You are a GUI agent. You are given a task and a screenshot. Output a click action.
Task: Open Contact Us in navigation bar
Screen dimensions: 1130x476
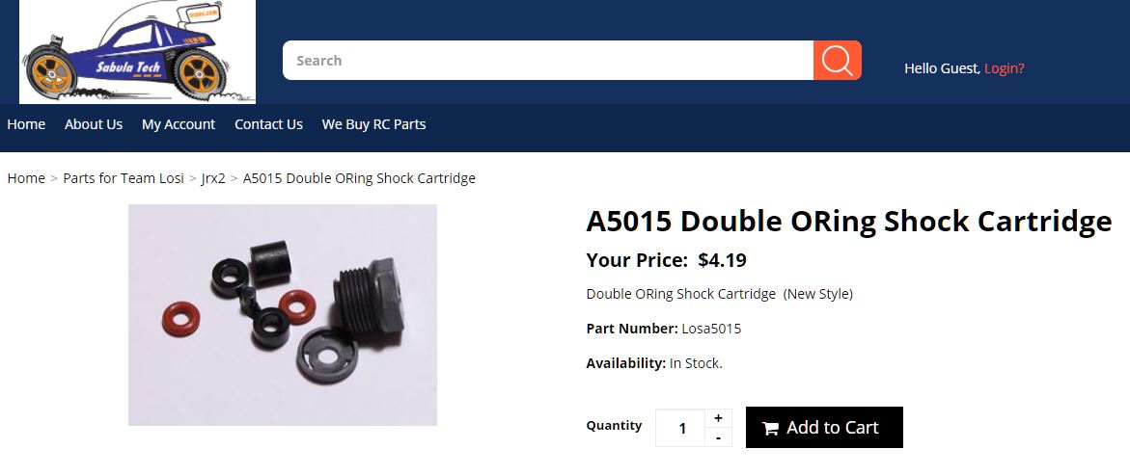tap(269, 124)
